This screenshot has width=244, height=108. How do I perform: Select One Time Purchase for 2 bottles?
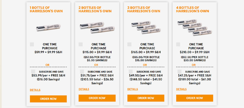point(81,45)
